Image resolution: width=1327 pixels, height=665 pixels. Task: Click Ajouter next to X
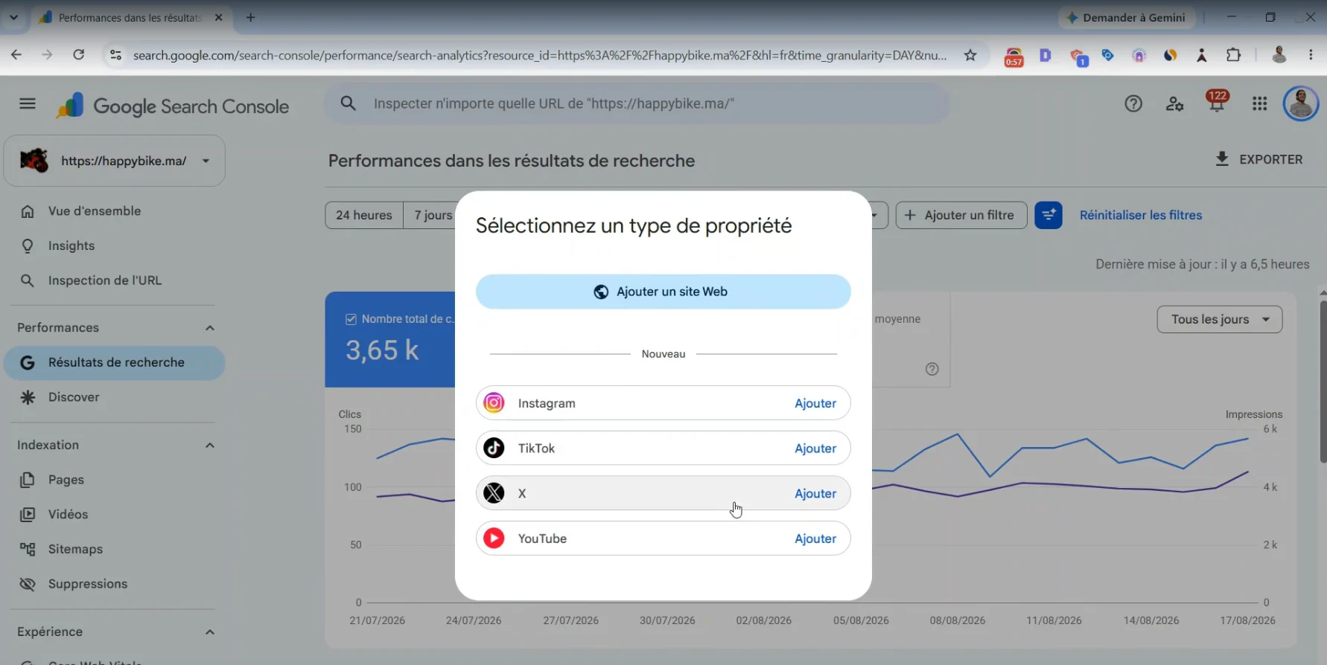(x=815, y=494)
